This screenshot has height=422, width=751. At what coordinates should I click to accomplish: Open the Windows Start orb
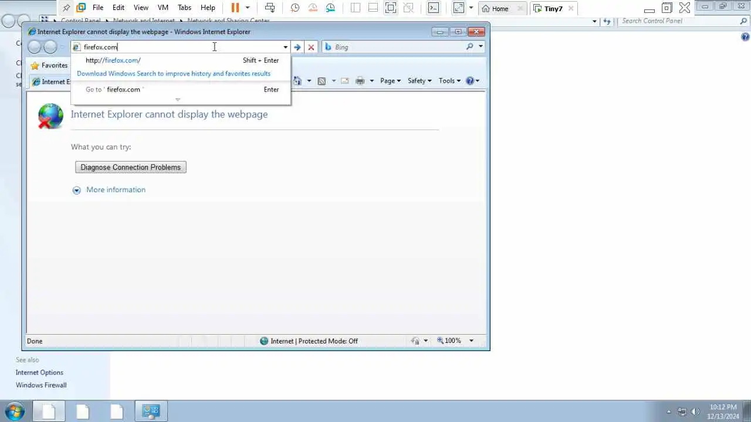click(x=14, y=411)
